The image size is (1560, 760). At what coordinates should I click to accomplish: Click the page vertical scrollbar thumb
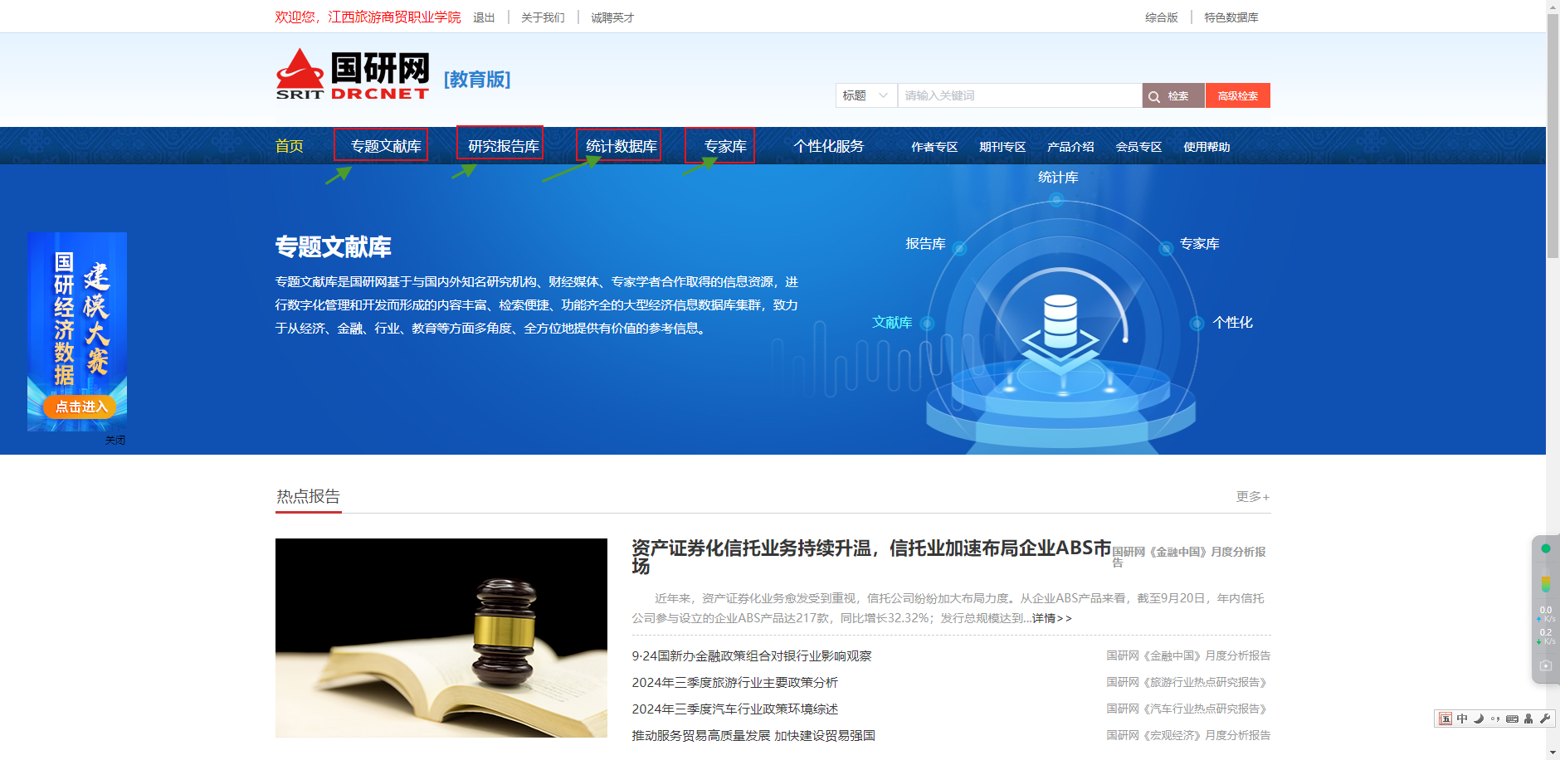click(1553, 136)
